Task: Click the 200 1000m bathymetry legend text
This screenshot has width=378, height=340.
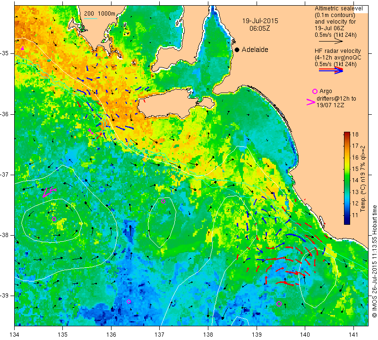Action: click(100, 14)
